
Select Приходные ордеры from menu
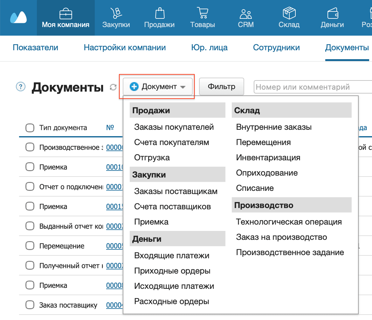click(172, 271)
